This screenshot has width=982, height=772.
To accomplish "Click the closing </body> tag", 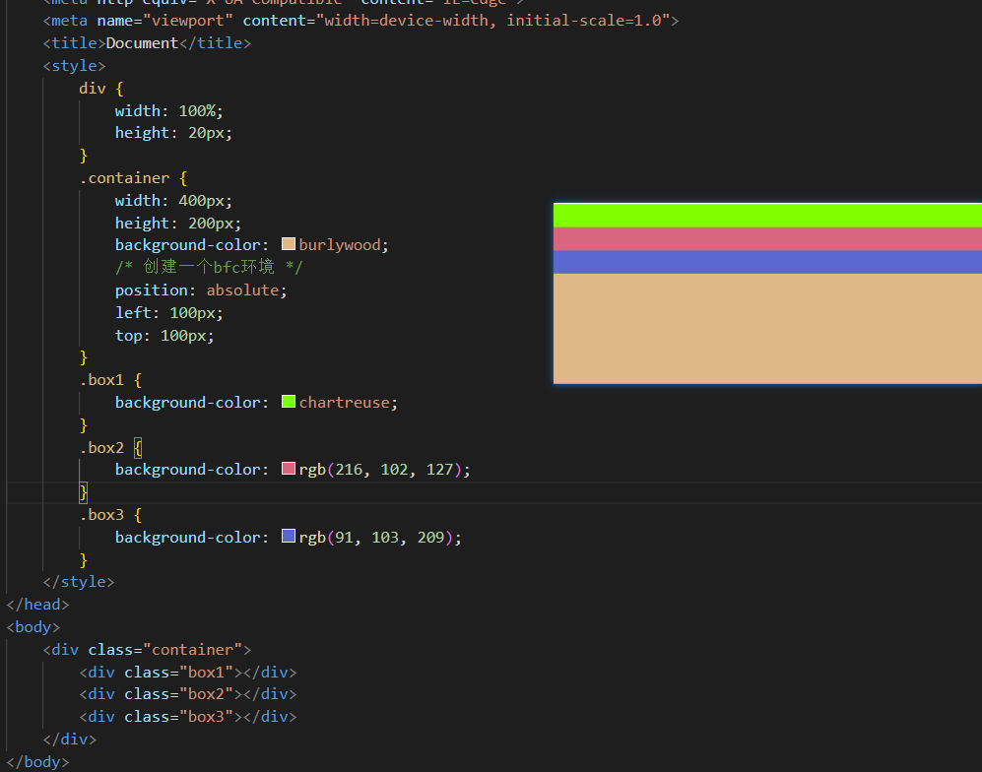I will 37,762.
